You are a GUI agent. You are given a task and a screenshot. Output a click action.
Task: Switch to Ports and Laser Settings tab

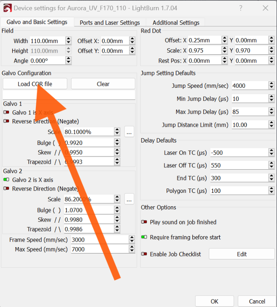[110, 22]
